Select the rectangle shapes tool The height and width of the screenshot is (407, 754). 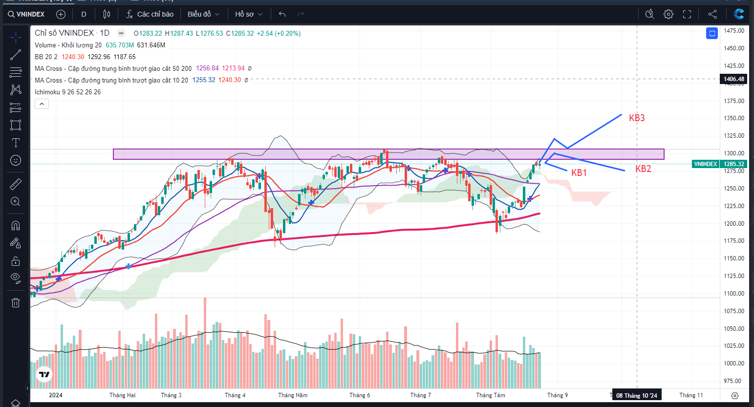coord(16,125)
